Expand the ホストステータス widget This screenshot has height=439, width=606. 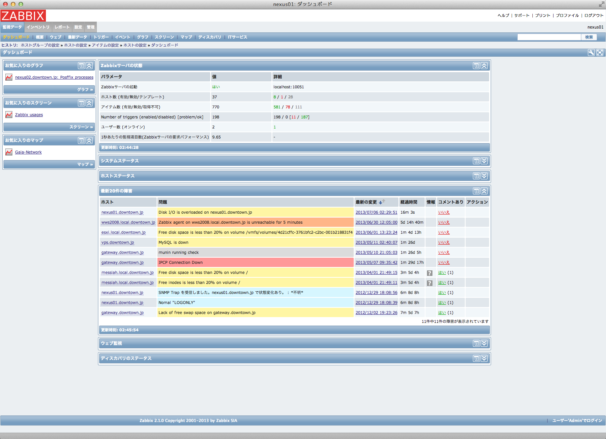point(484,176)
